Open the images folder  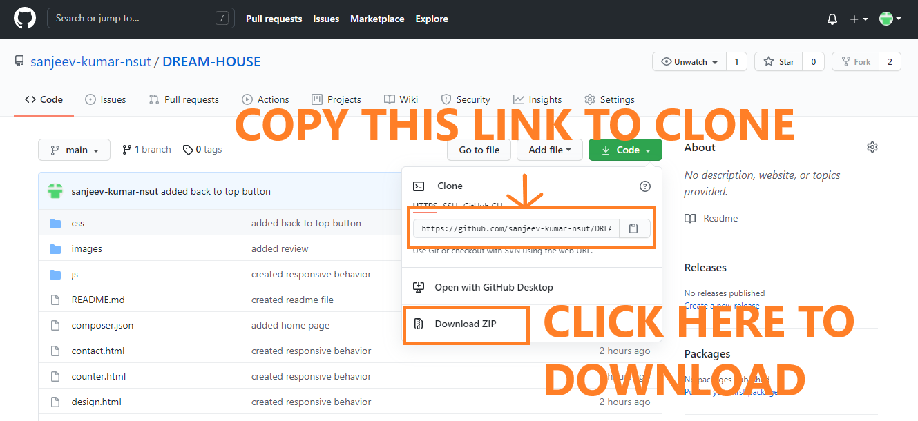pyautogui.click(x=87, y=248)
